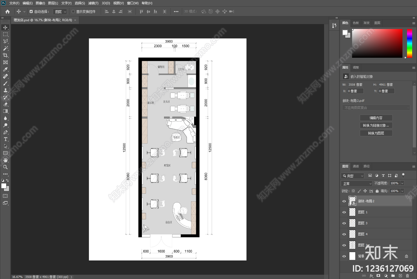Open the 滤镜(T) menu
The image size is (417, 279).
point(93,3)
